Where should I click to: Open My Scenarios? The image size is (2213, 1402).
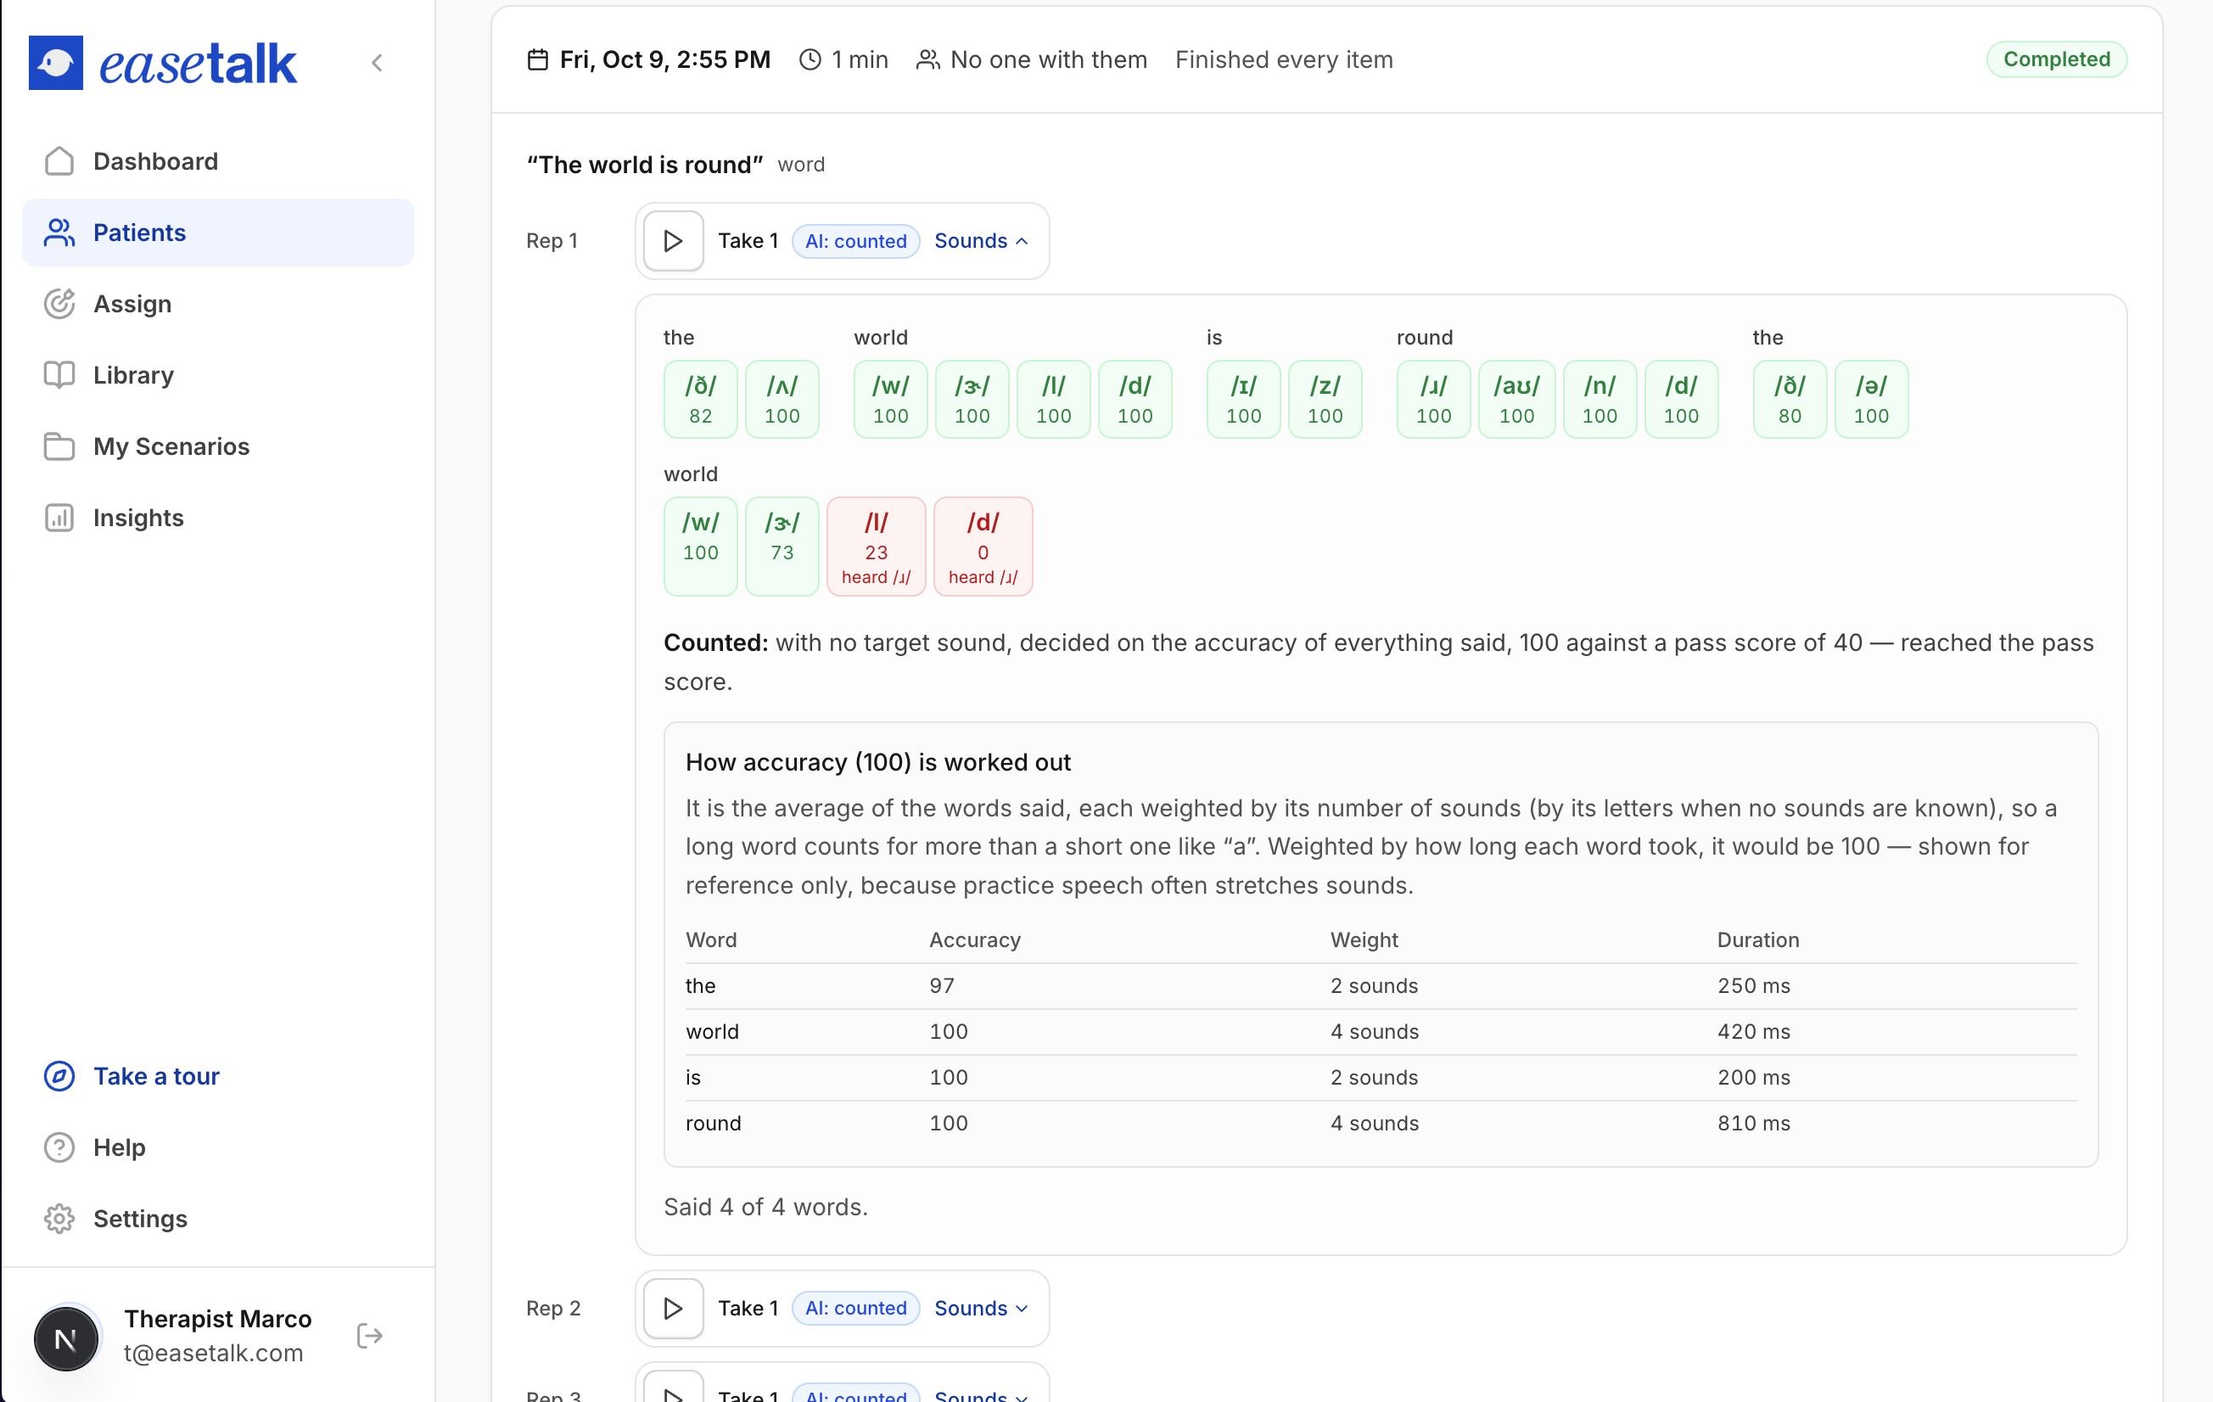point(218,446)
